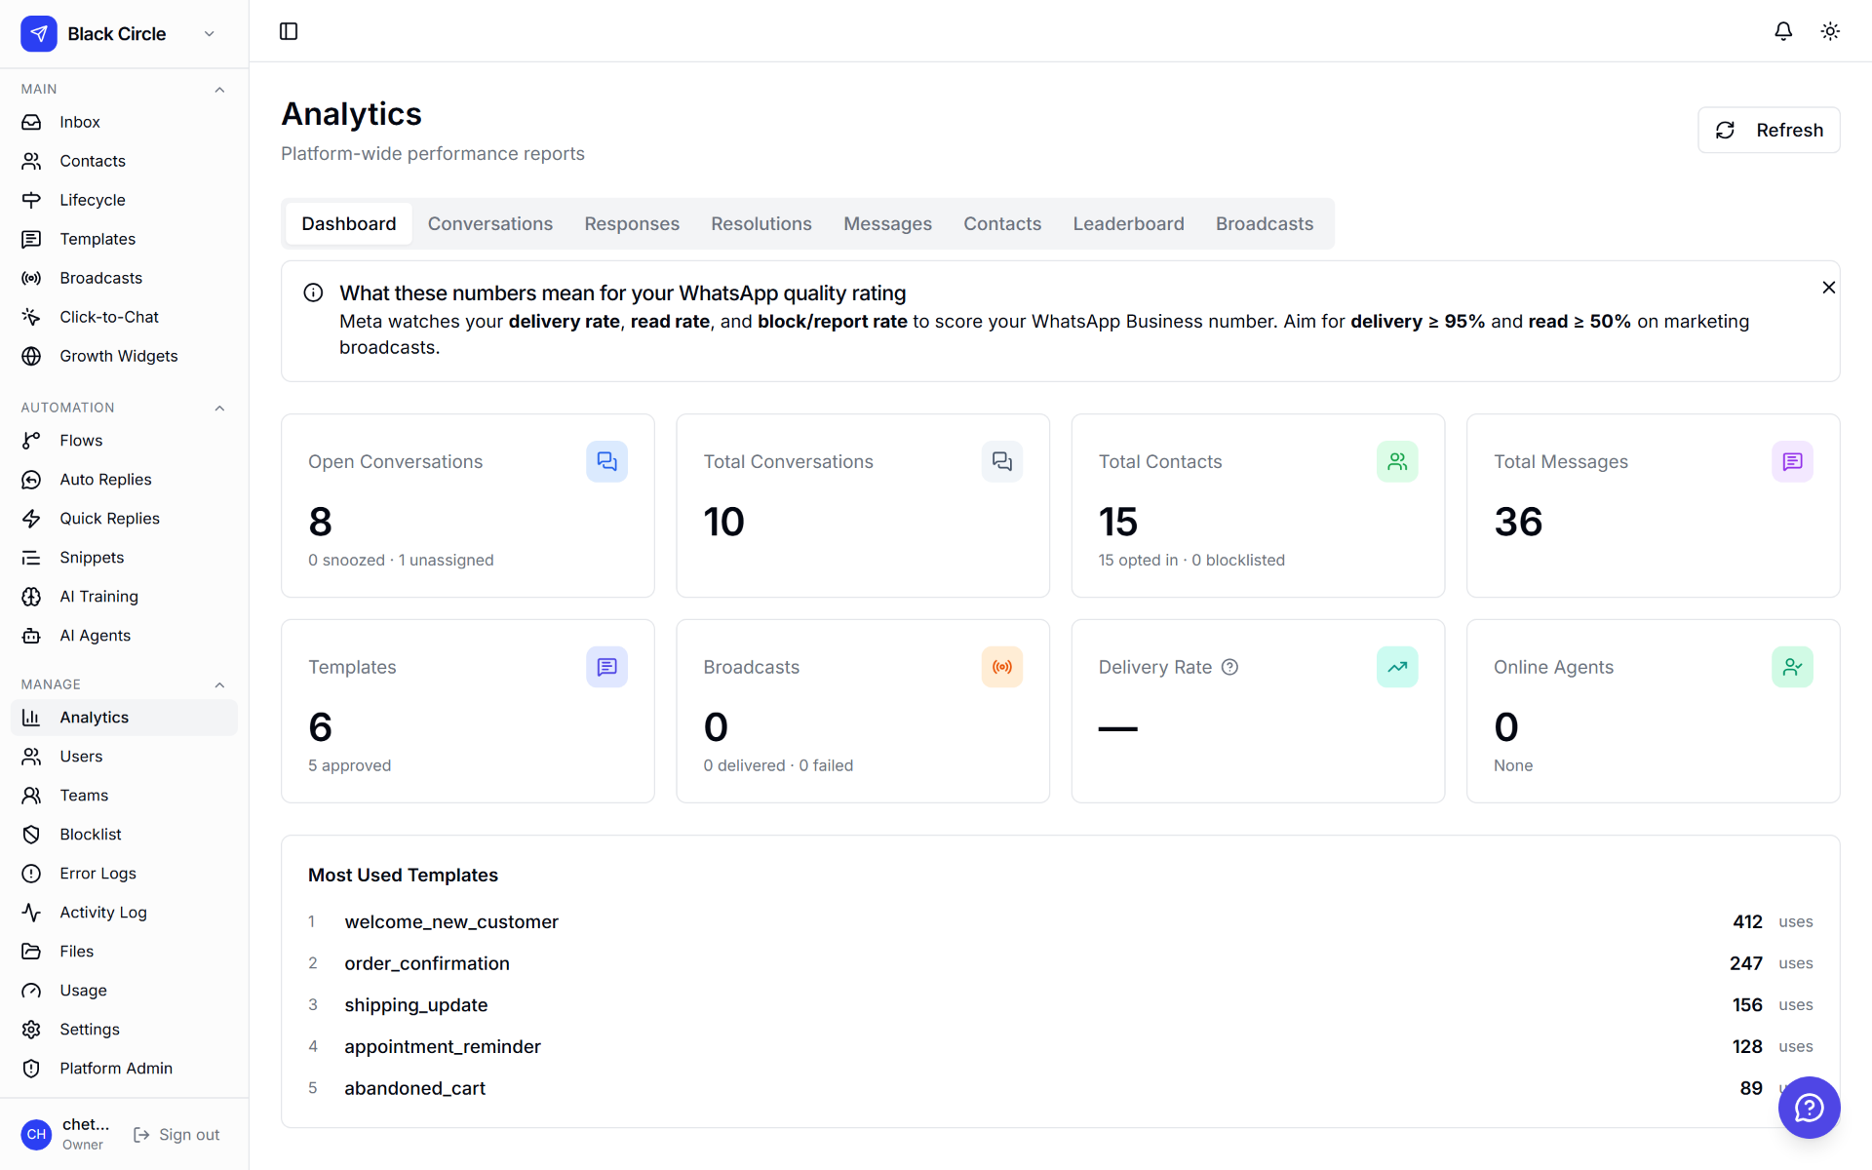View the Activity Log page
Viewport: 1872px width, 1170px height.
point(124,913)
